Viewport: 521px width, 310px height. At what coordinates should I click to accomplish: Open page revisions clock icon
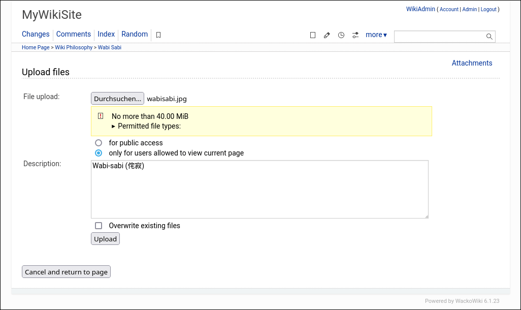(x=341, y=35)
